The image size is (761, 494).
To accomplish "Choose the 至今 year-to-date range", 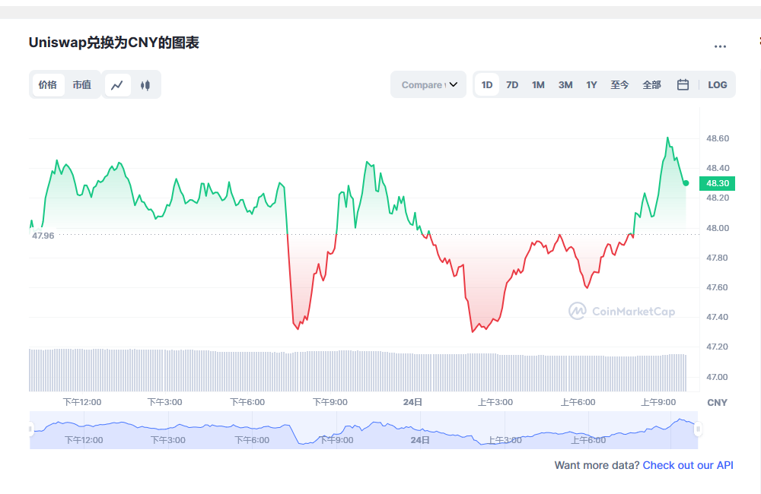I will (x=619, y=85).
